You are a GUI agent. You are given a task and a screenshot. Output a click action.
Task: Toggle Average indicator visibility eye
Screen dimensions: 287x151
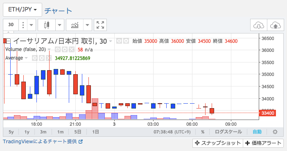tap(35, 58)
